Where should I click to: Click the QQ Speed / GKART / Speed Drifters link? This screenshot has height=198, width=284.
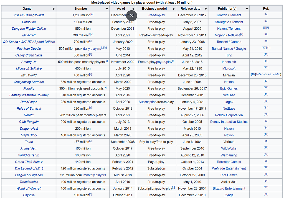pos(29,42)
